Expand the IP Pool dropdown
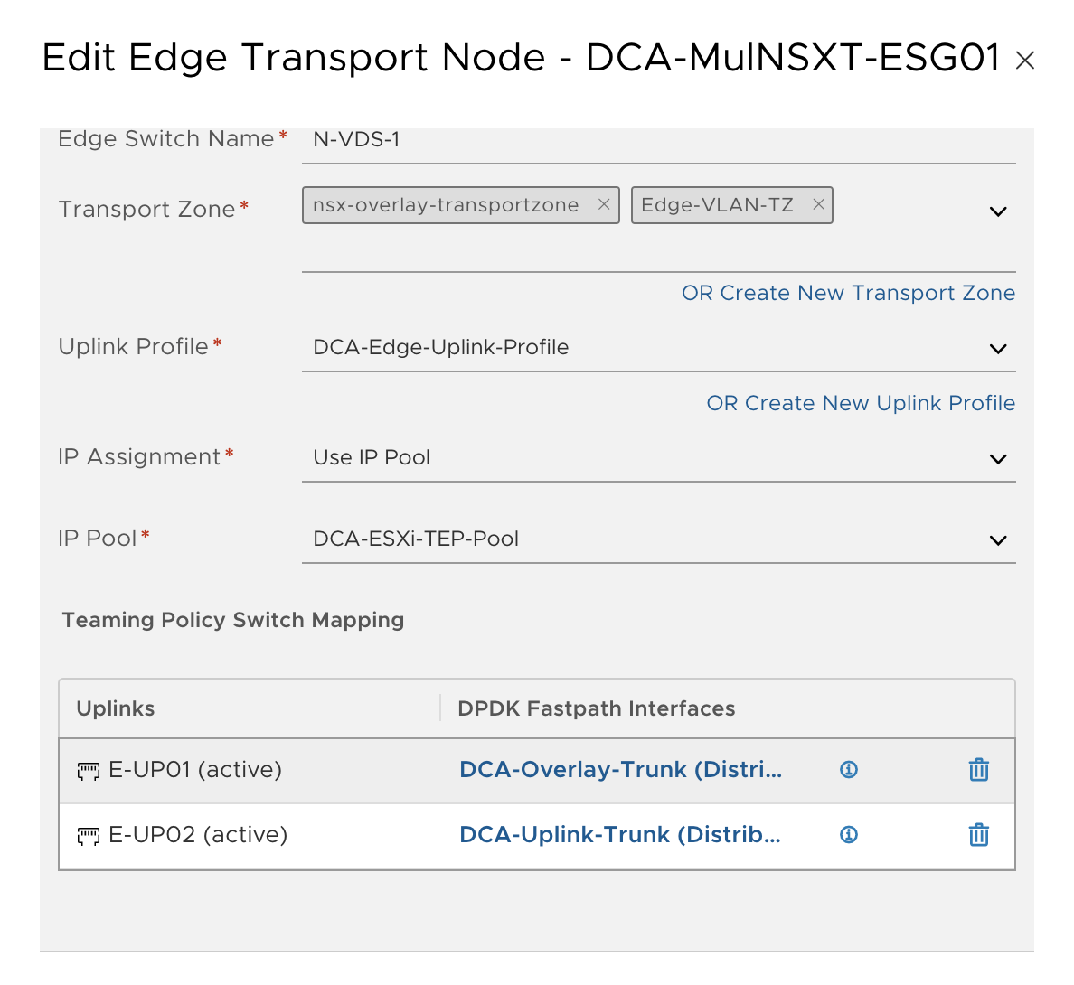1074x985 pixels. click(998, 540)
